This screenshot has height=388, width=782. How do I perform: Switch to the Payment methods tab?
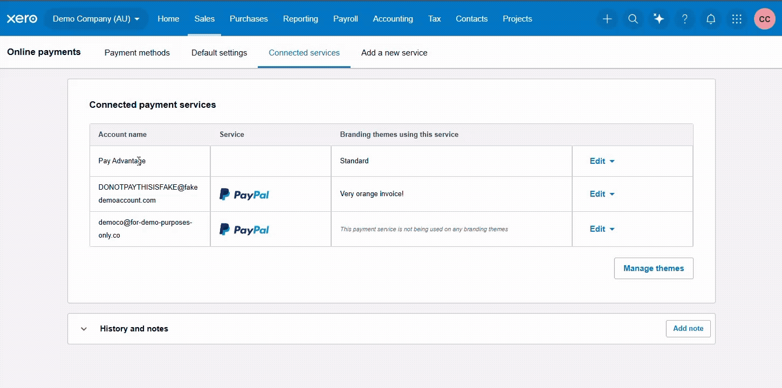point(137,53)
